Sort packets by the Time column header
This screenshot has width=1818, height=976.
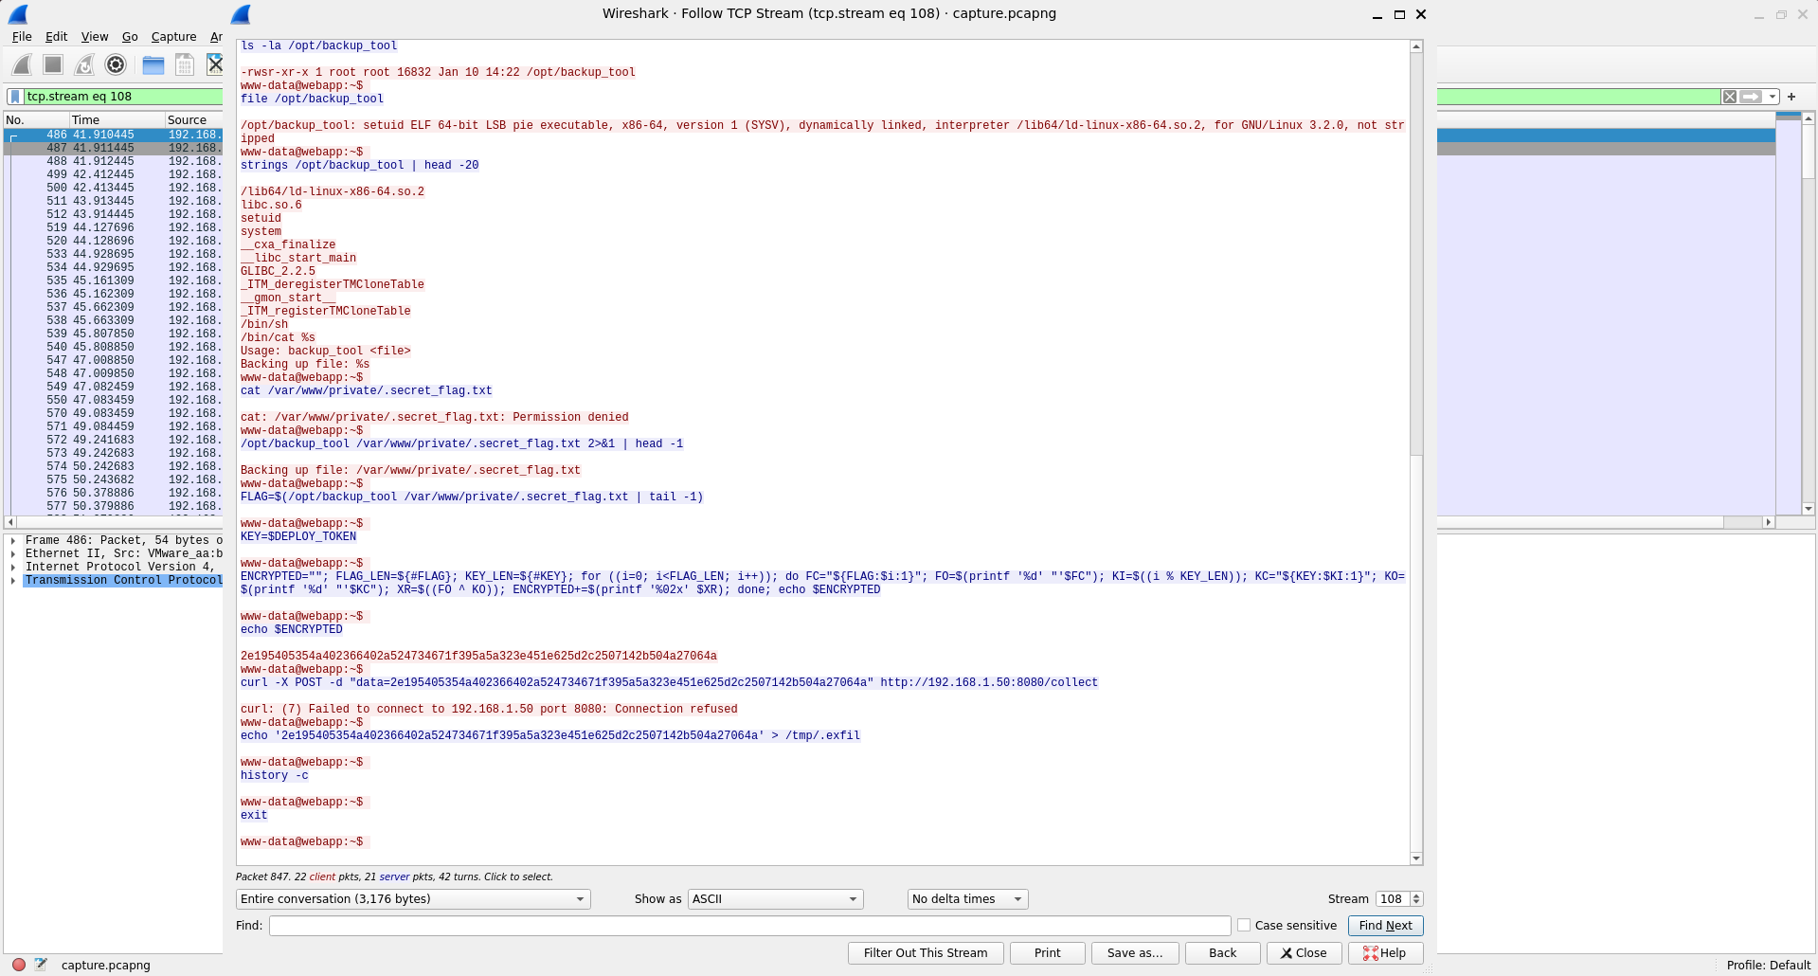(x=117, y=120)
